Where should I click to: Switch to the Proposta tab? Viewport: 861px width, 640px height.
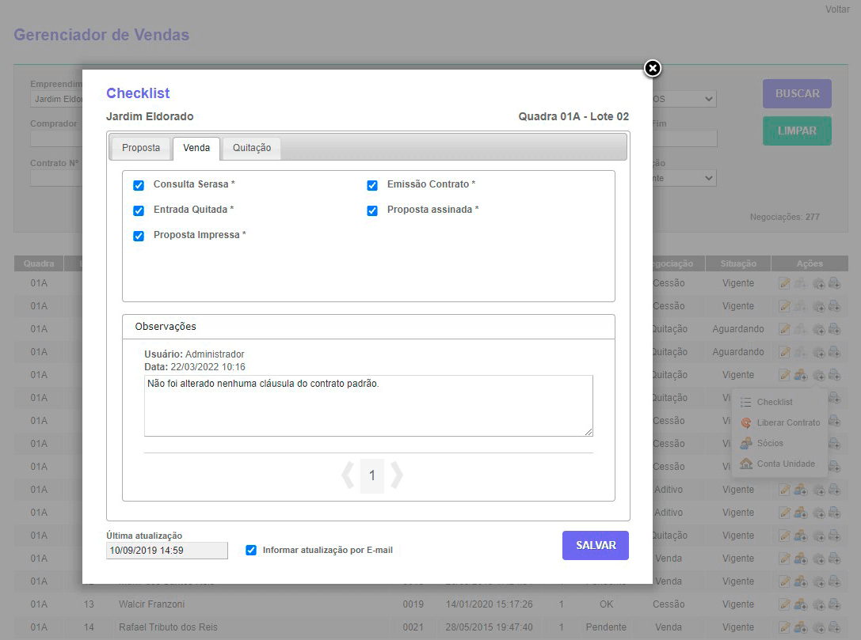(x=141, y=148)
